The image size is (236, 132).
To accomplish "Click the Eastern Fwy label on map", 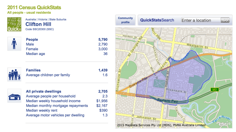I will coord(167,101).
